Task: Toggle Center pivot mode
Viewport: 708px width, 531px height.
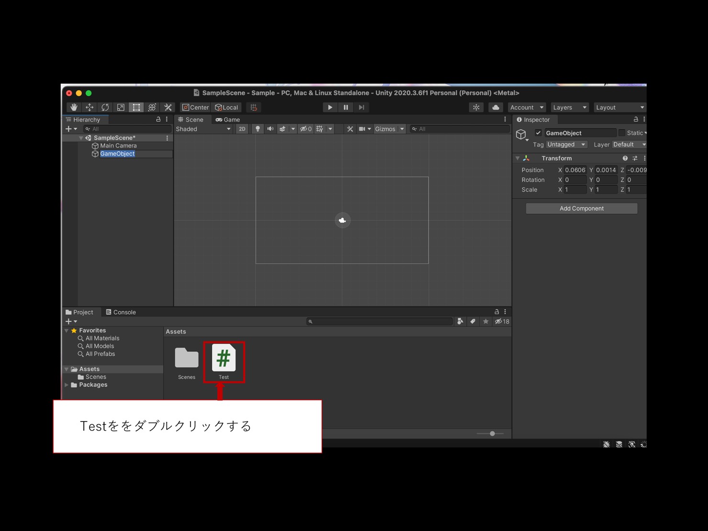Action: (x=195, y=107)
